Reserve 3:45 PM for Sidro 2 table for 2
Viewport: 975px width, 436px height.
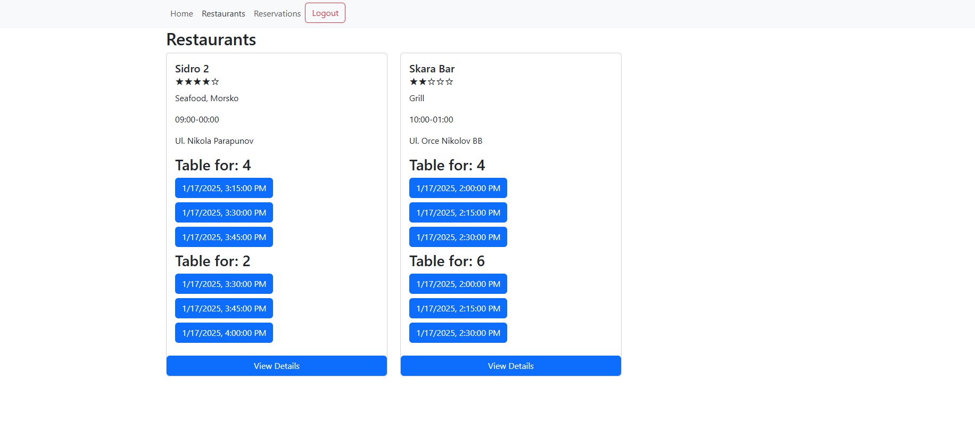(224, 309)
